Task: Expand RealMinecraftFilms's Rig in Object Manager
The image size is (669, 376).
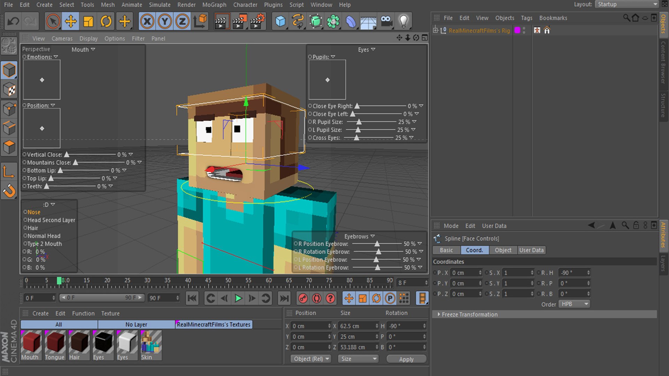Action: click(x=435, y=30)
